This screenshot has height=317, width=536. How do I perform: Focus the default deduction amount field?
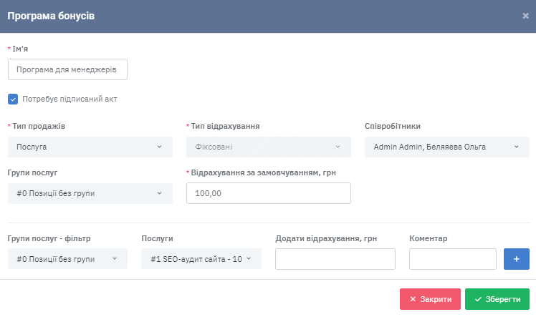(x=268, y=193)
